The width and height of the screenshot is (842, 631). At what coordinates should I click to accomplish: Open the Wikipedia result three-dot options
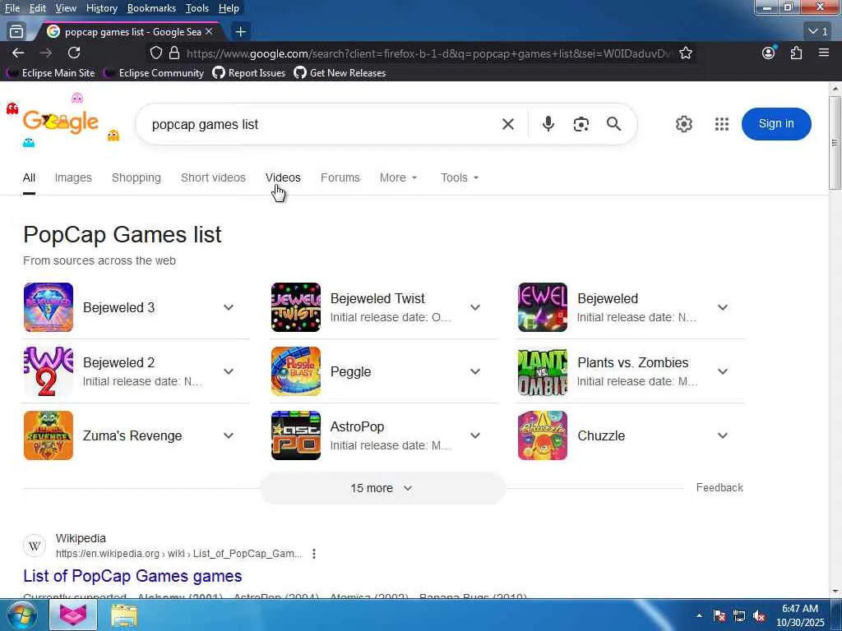point(314,554)
